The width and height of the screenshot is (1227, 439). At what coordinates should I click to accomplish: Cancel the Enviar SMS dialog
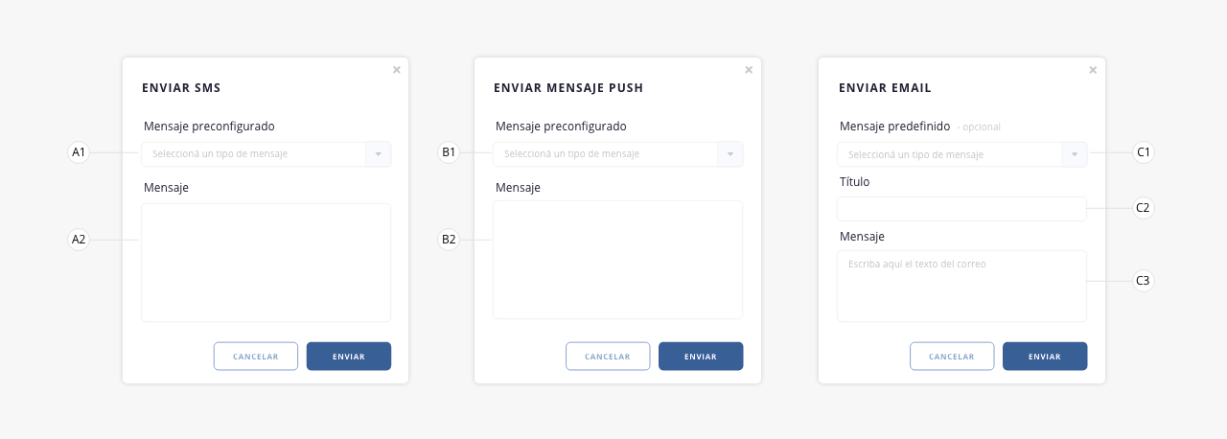(256, 356)
